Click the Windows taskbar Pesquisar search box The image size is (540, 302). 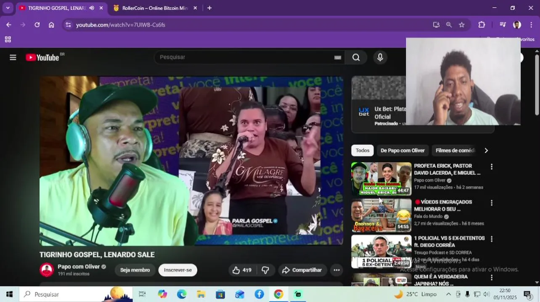76,294
